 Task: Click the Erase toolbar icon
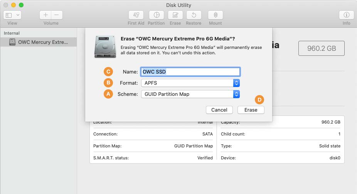175,15
